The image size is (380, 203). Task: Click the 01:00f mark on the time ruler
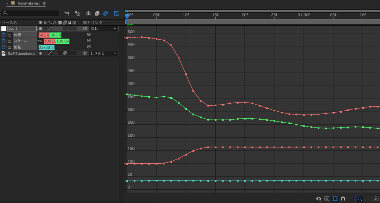pos(304,15)
